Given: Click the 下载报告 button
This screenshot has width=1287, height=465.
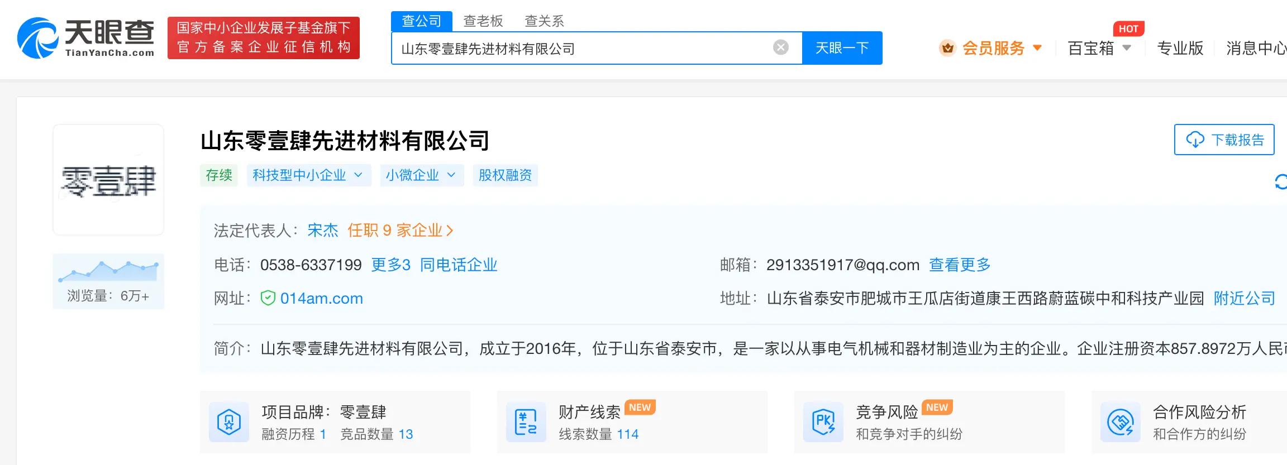Looking at the screenshot, I should coord(1224,140).
